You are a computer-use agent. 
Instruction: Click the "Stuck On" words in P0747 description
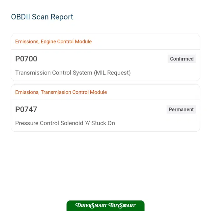click(x=103, y=123)
